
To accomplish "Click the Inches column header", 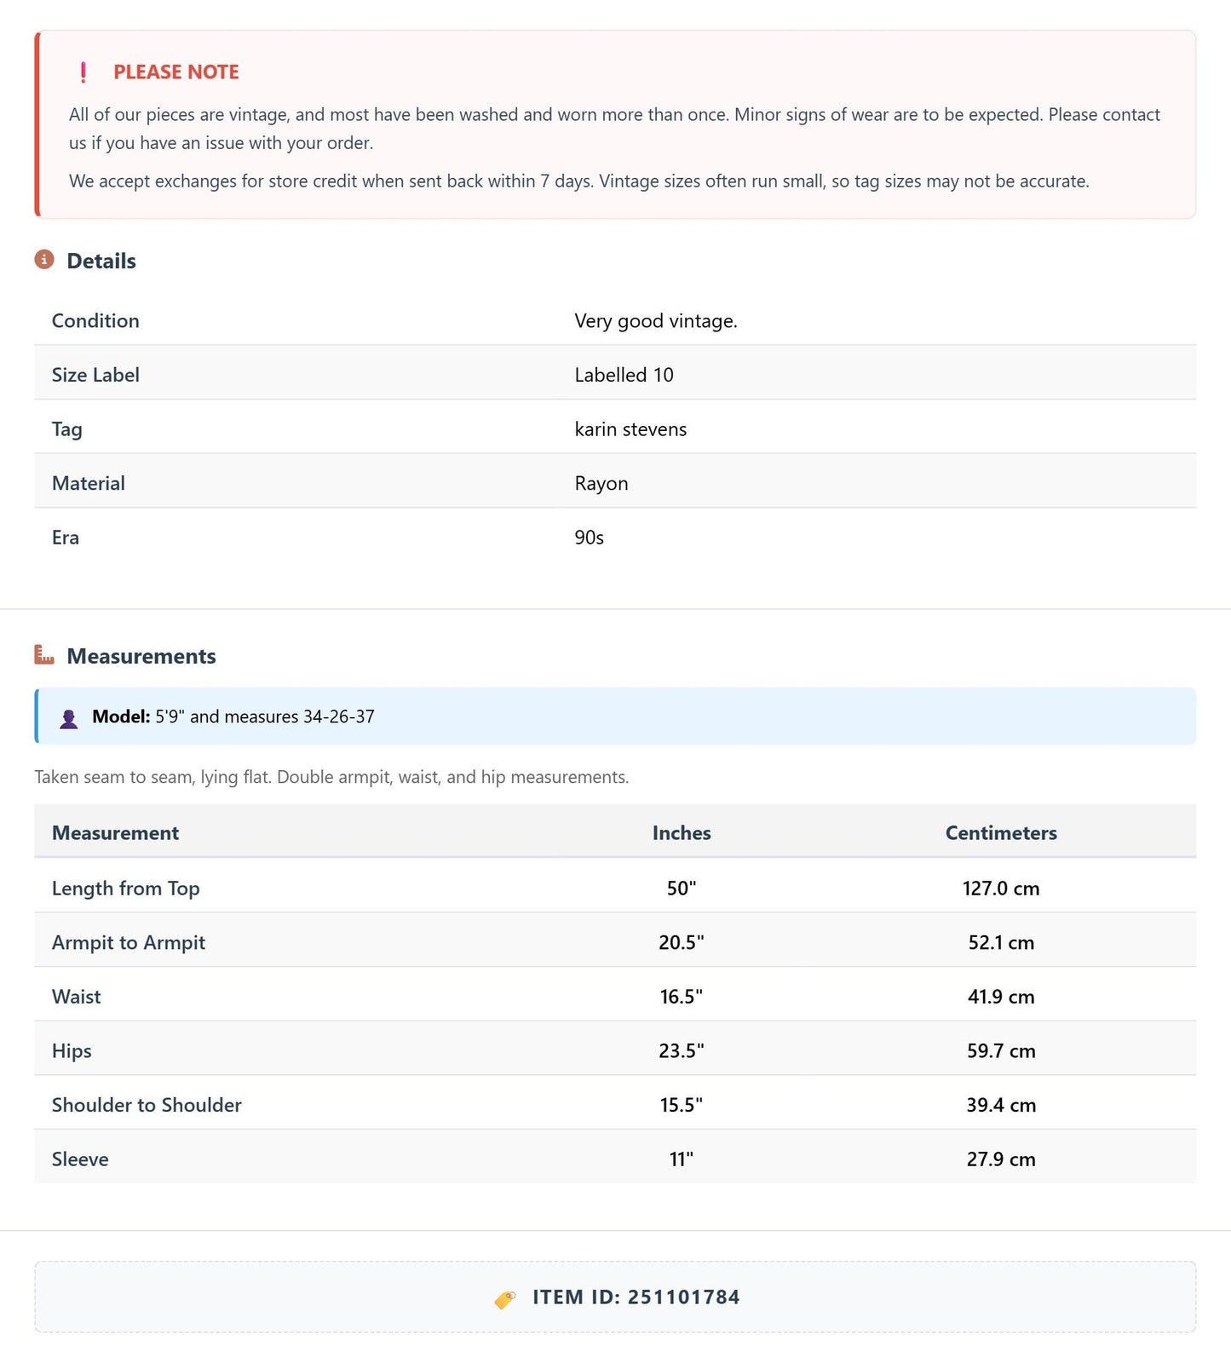I will 682,832.
